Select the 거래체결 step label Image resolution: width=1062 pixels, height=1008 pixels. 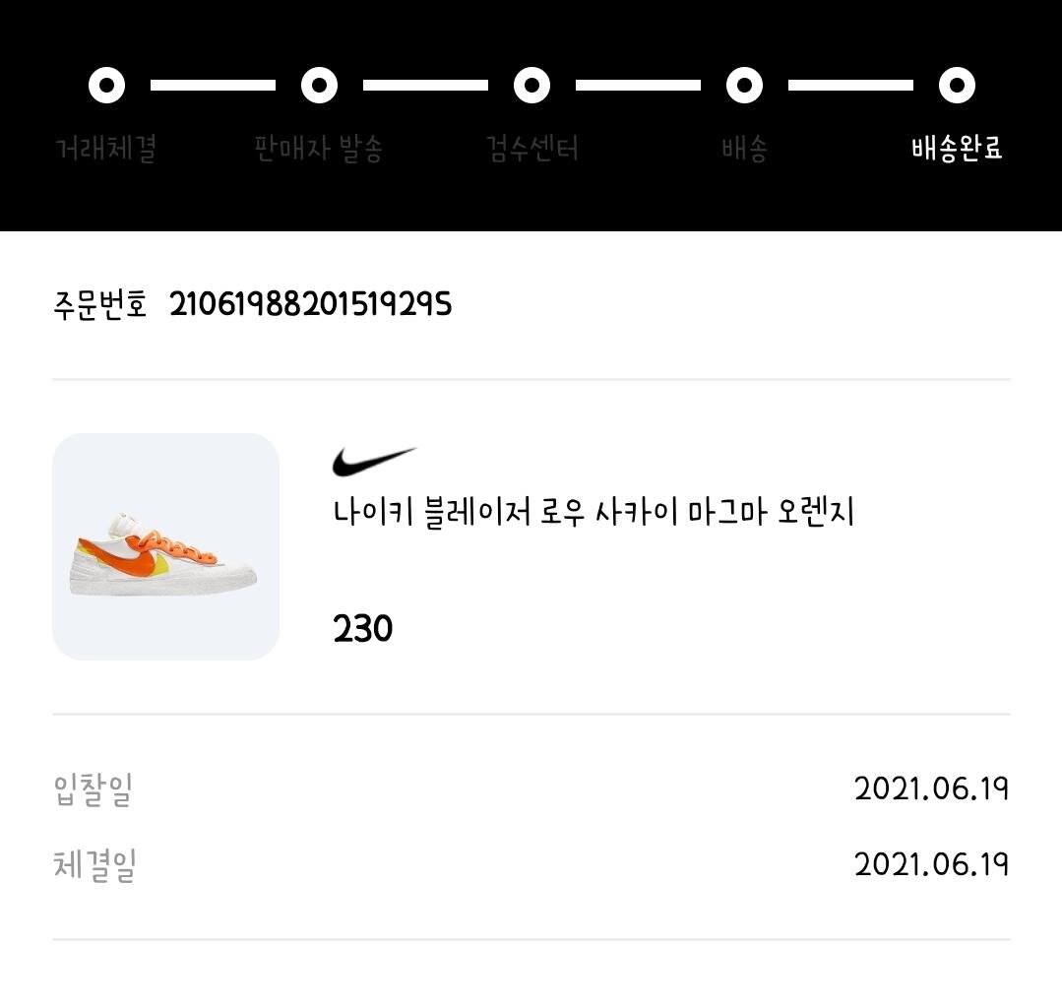pos(106,148)
